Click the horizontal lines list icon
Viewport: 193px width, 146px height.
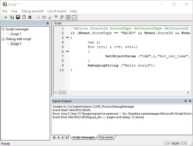coord(30,17)
